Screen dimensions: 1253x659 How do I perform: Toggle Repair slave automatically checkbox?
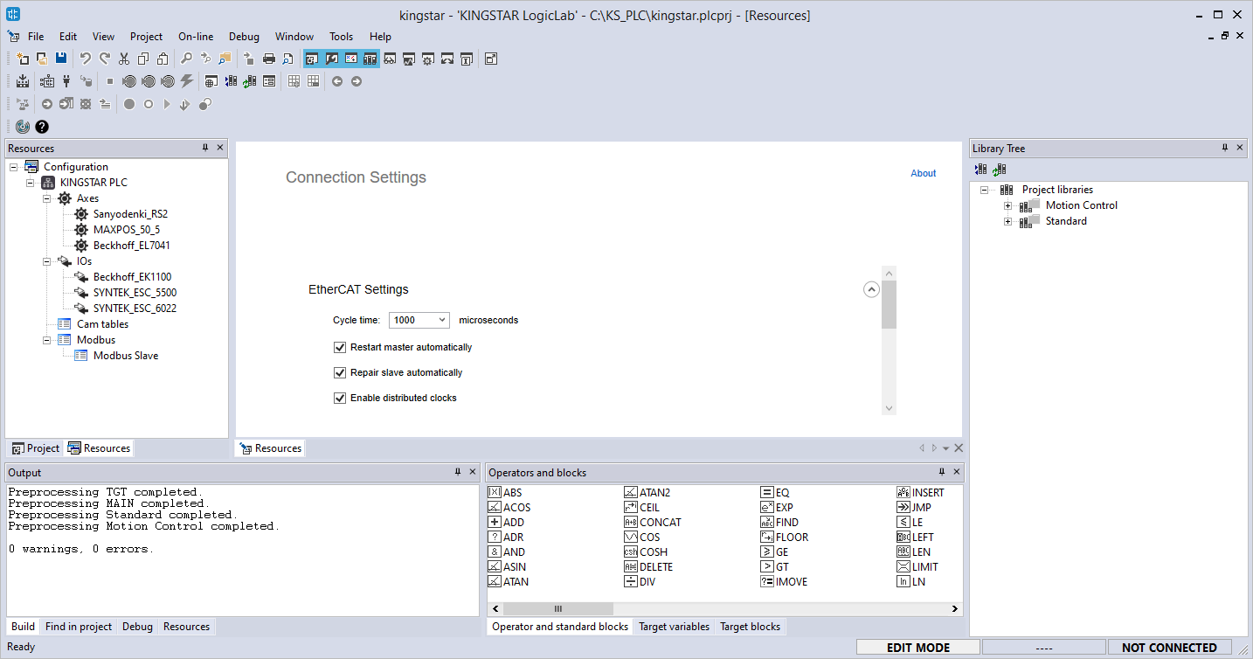(x=341, y=372)
